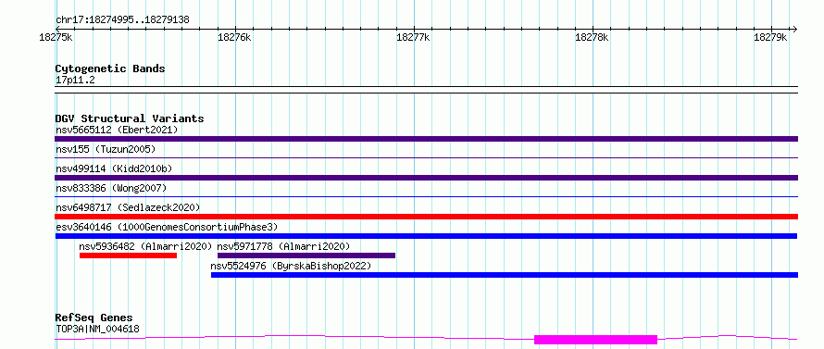Click the 17p11.2 cytogenetic band bar

(x=426, y=90)
